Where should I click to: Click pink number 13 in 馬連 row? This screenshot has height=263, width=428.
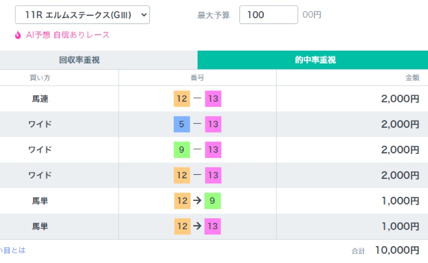pos(213,99)
